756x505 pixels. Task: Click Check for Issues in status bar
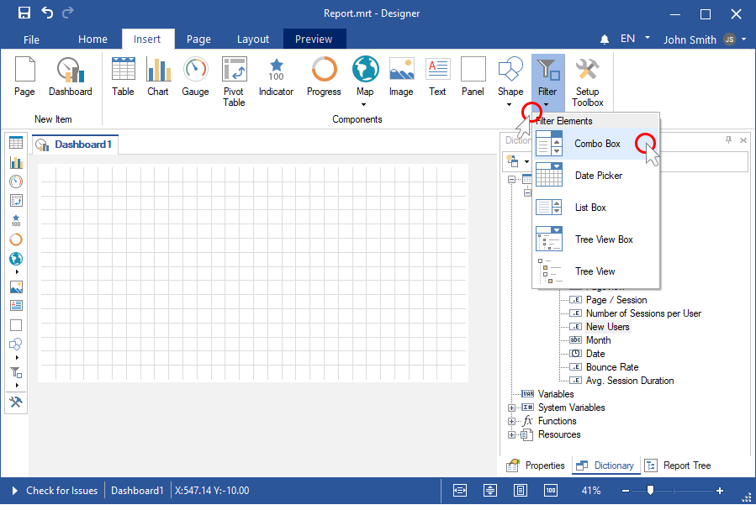(61, 491)
